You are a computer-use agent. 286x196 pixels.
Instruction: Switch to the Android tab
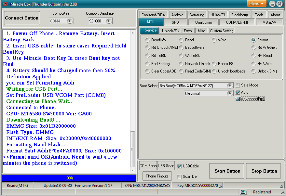(x=177, y=15)
